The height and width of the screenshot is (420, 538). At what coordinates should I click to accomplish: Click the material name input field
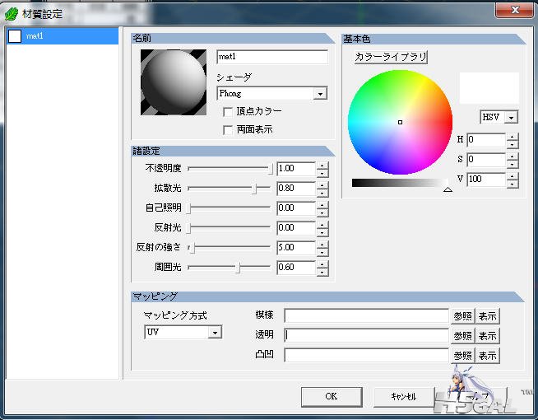point(271,58)
